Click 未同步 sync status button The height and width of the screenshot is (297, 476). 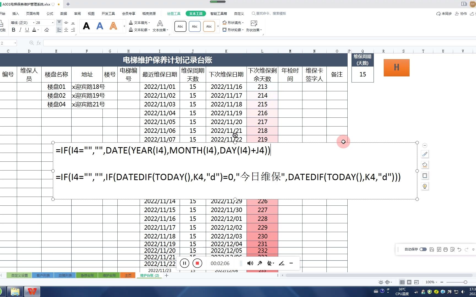(x=444, y=13)
